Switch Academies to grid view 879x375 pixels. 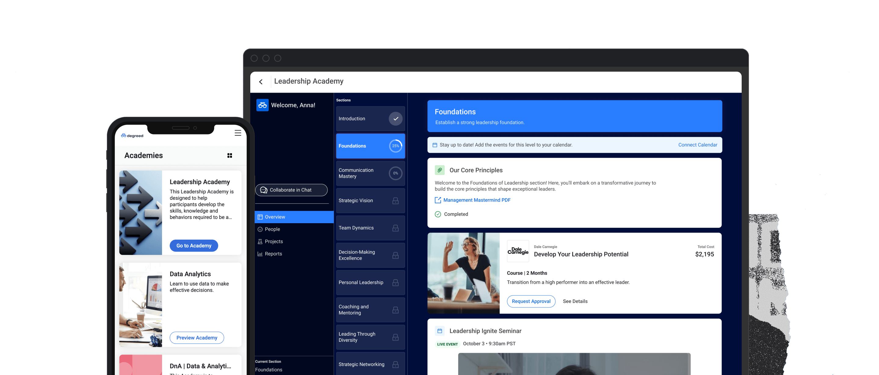(x=230, y=155)
